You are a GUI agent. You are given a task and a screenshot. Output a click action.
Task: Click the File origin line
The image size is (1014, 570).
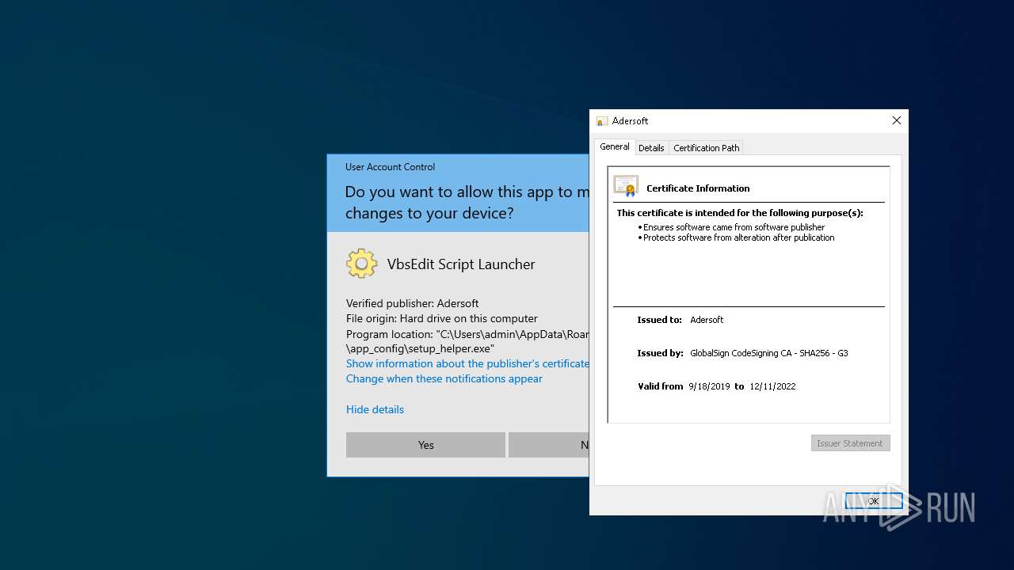(442, 318)
